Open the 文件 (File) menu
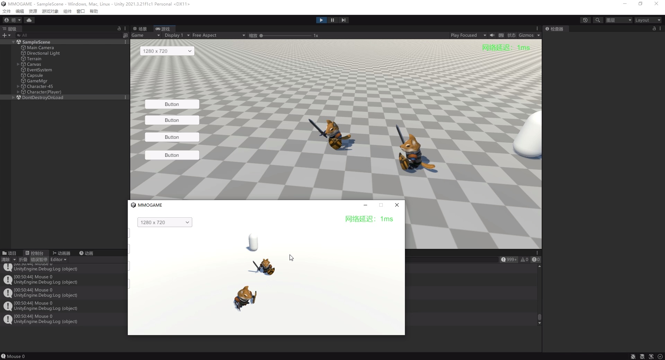 click(6, 11)
